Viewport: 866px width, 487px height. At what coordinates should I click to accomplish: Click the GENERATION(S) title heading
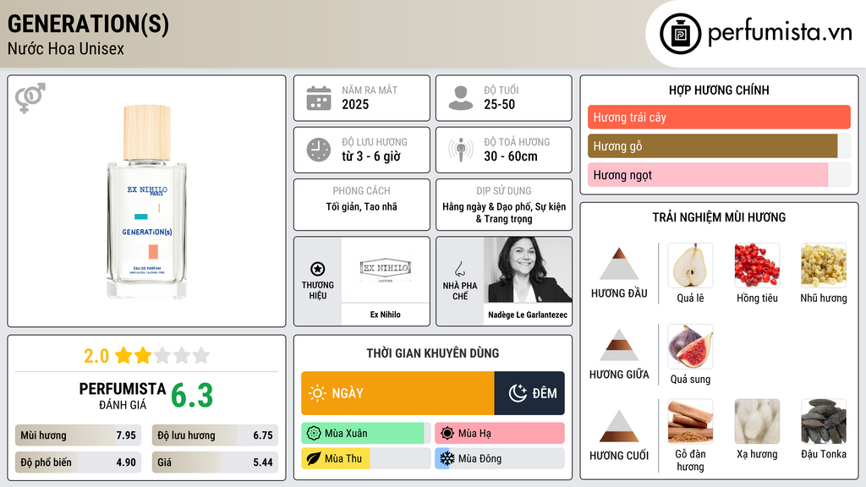click(x=88, y=25)
